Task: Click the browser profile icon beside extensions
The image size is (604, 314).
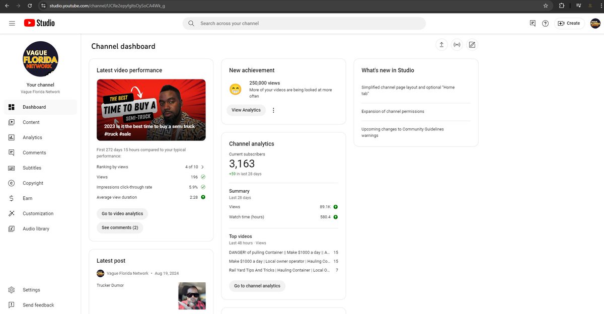Action: tap(589, 6)
